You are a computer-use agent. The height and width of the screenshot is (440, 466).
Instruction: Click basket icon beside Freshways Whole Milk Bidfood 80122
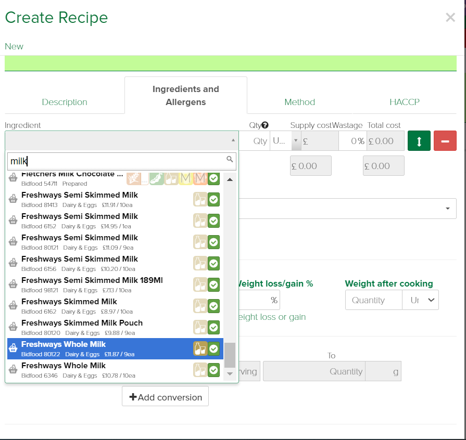tap(13, 348)
